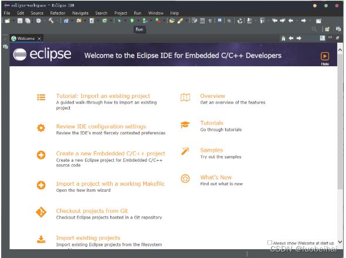Click the Build All gear icon

[39, 21]
